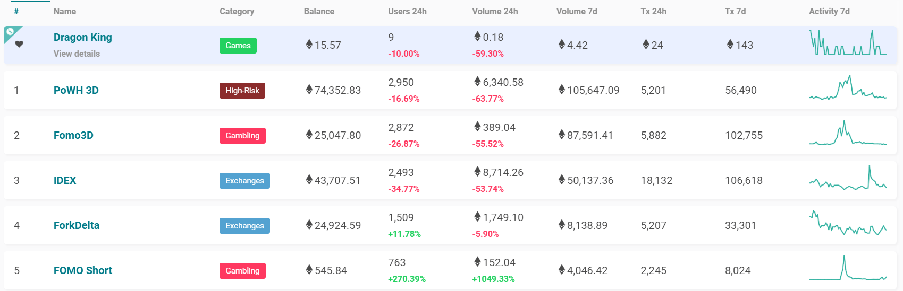The height and width of the screenshot is (291, 903).
Task: Click FOMO Short's Gambling category tag
Action: point(242,271)
